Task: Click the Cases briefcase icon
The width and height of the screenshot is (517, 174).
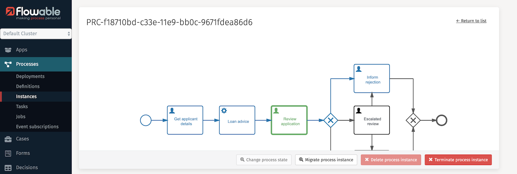Action: click(x=8, y=139)
